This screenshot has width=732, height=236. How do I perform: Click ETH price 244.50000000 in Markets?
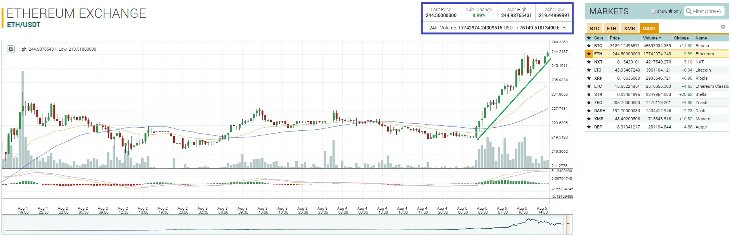(626, 54)
